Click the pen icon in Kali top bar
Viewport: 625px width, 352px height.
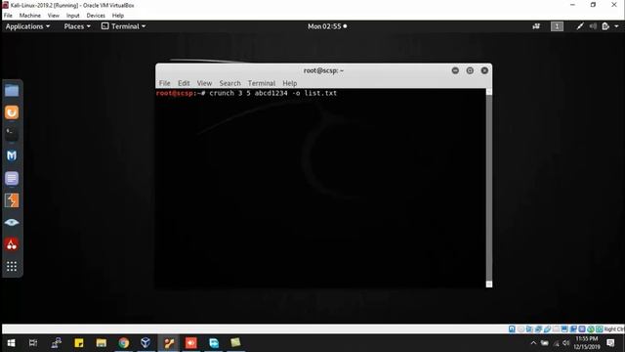click(580, 26)
